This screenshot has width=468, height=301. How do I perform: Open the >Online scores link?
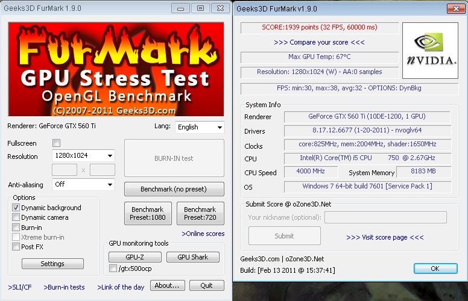[x=203, y=234]
